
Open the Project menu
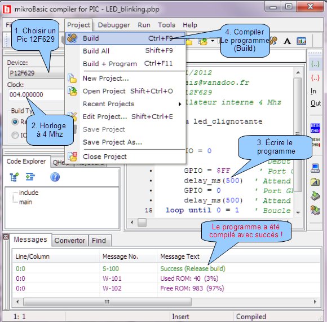coord(78,25)
